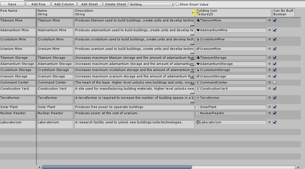
Task: Edit the Nuclear Reactor name field
Action: tap(55, 115)
